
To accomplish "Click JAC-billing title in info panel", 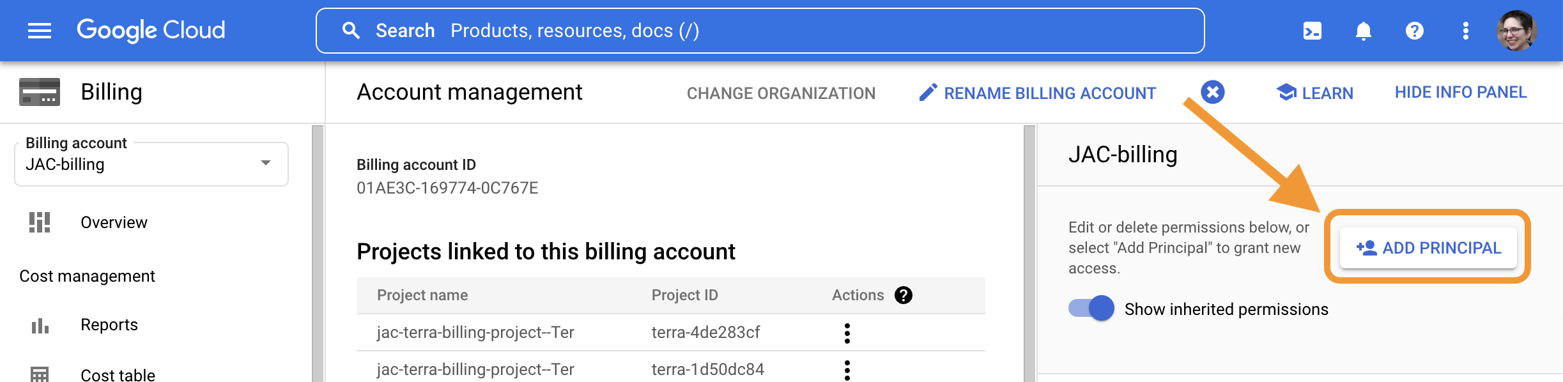I will click(x=1123, y=155).
